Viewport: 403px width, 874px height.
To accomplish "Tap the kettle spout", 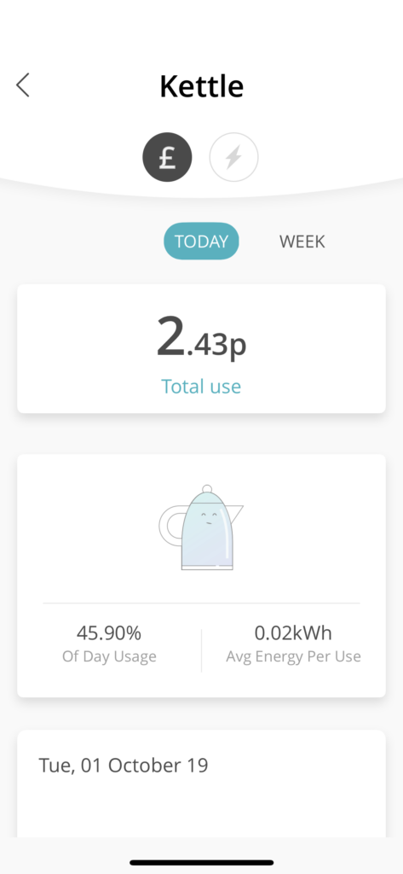I will pos(236,512).
